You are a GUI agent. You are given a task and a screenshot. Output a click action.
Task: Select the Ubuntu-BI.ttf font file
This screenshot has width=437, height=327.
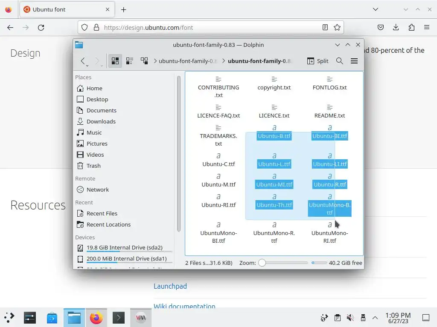pyautogui.click(x=330, y=132)
